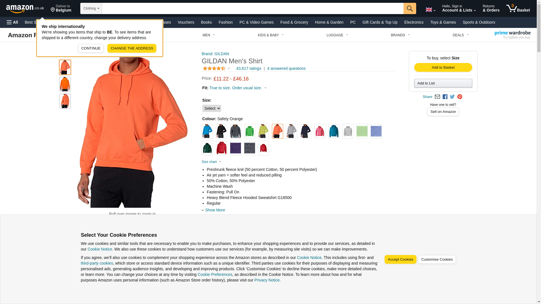The height and width of the screenshot is (304, 541).
Task: Select the hot pink hoodie colour swatch
Action: pos(320,131)
